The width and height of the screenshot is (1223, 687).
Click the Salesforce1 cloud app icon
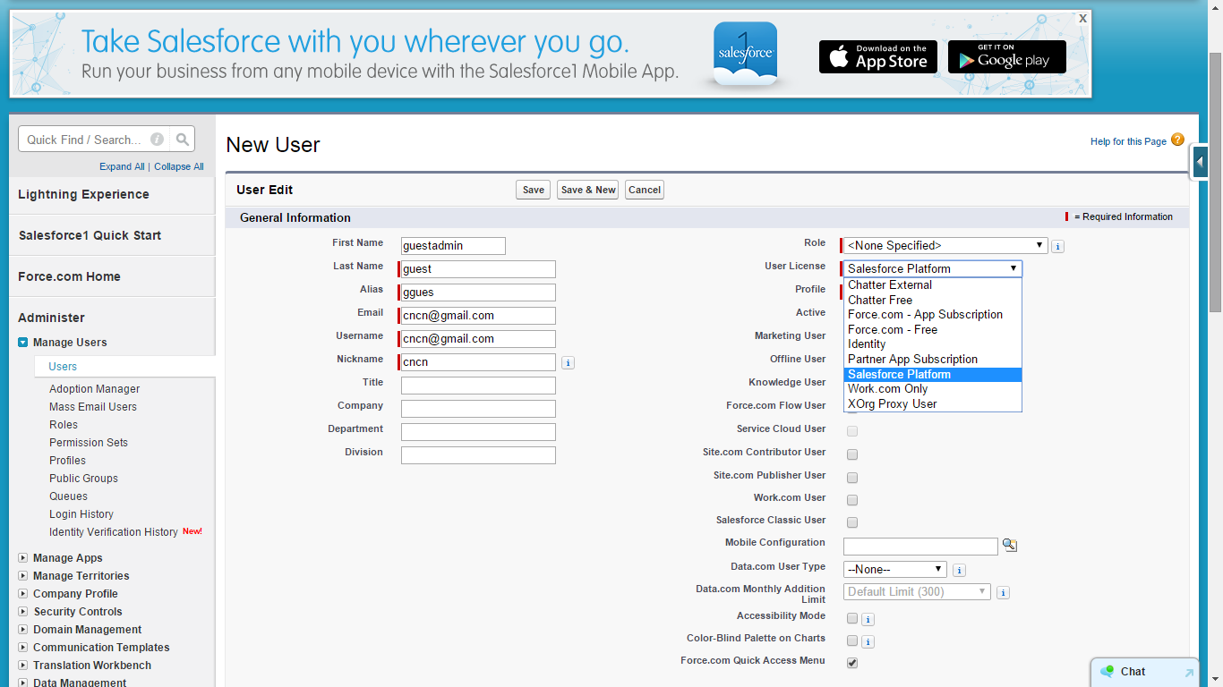point(745,55)
